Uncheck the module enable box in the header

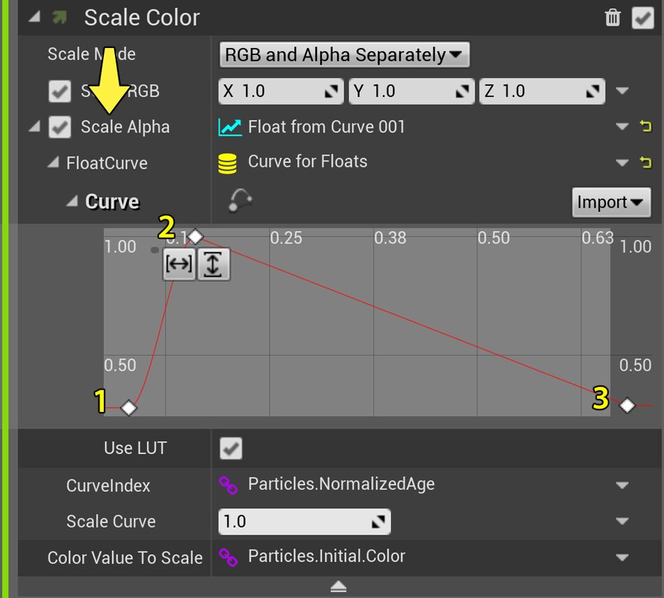tap(642, 17)
